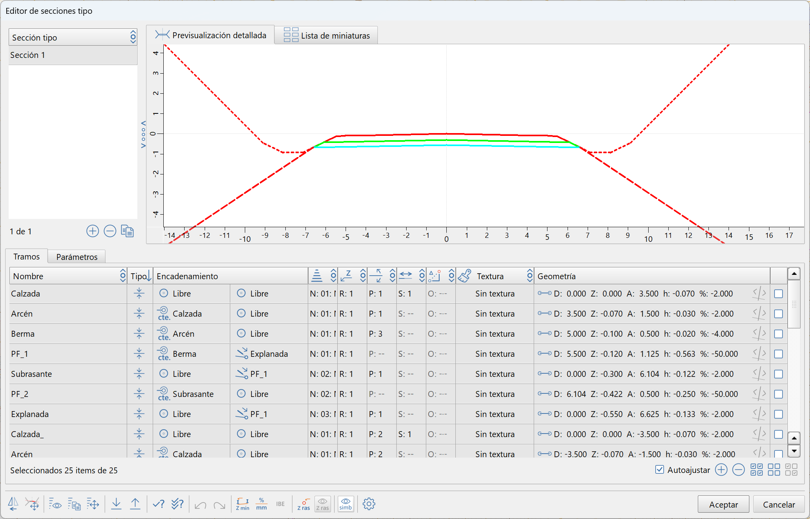Click the Cancelar button

pos(779,504)
